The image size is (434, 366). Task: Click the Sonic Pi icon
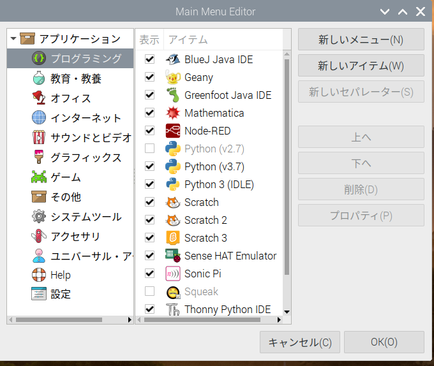[x=173, y=274]
